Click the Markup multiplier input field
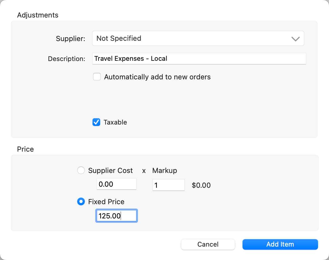 click(x=168, y=185)
